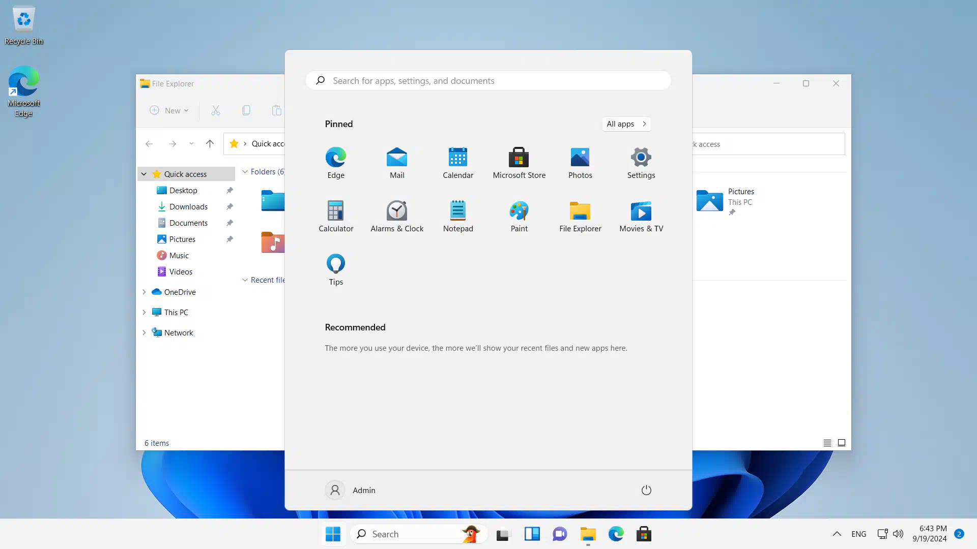This screenshot has width=977, height=549.
Task: Open the Mail pinned app
Action: [x=397, y=163]
